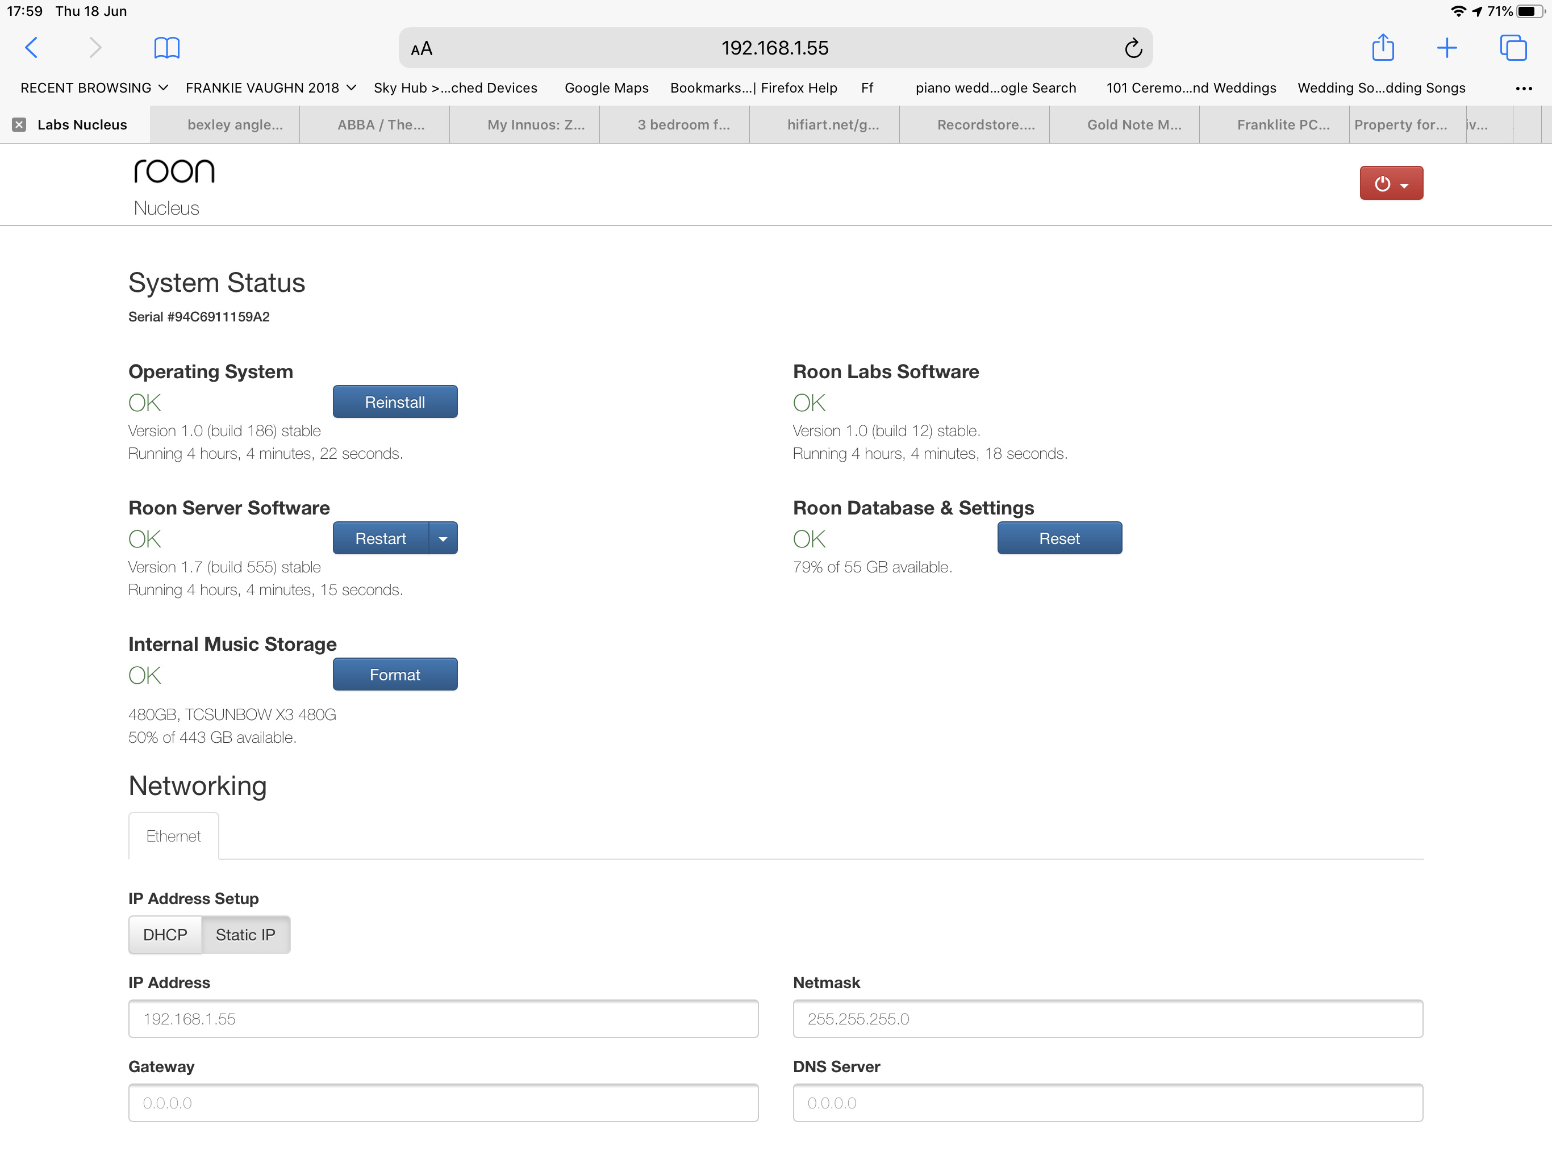Open the Safari share sheet icon
This screenshot has height=1163, width=1552.
coord(1383,47)
